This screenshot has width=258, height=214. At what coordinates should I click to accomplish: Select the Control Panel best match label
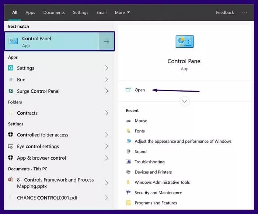click(36, 38)
